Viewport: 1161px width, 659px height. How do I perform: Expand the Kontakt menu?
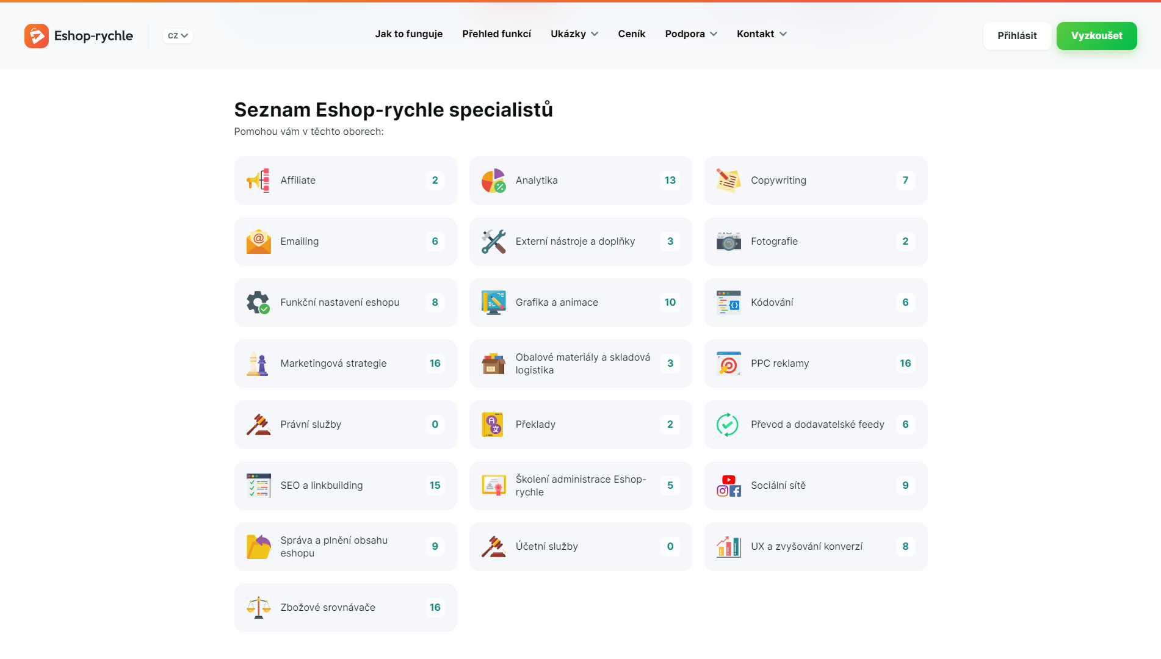(762, 34)
